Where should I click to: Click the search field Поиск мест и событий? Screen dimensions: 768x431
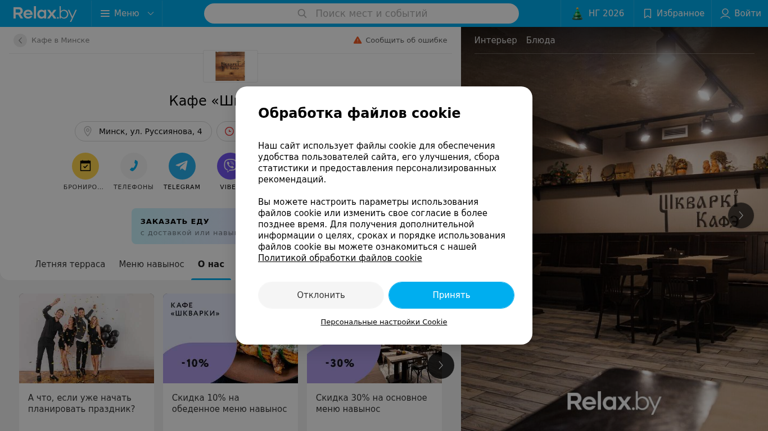point(362,13)
